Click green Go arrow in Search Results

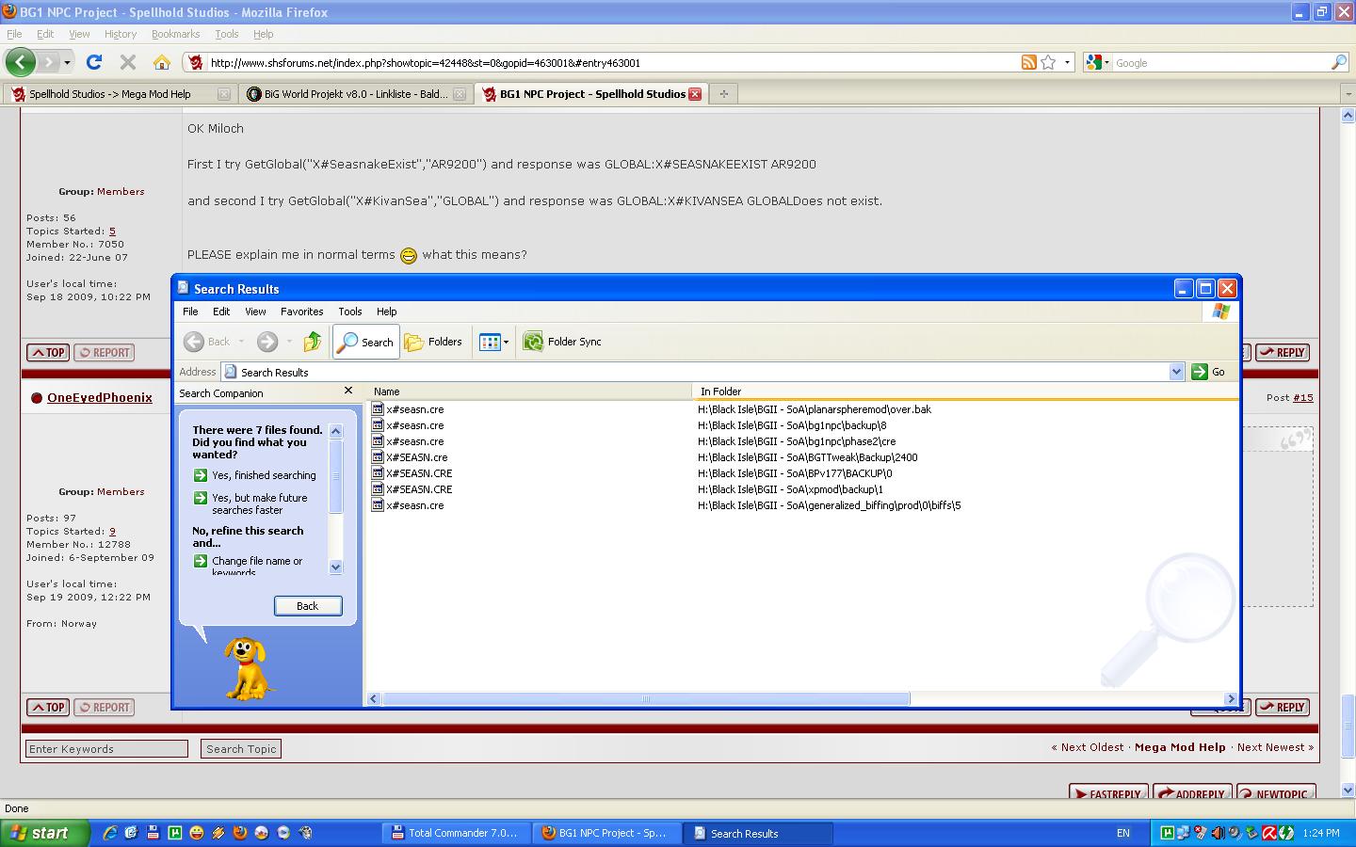coord(1199,372)
